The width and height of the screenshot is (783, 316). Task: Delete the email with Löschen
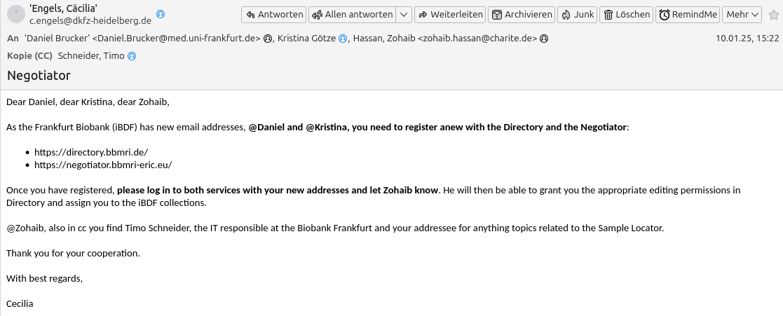(x=626, y=15)
